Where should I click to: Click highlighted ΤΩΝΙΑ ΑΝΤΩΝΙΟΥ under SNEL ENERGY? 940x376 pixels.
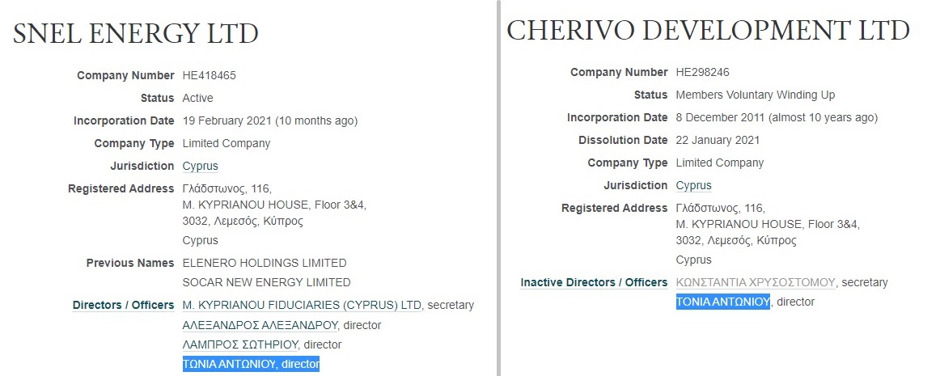pyautogui.click(x=229, y=364)
